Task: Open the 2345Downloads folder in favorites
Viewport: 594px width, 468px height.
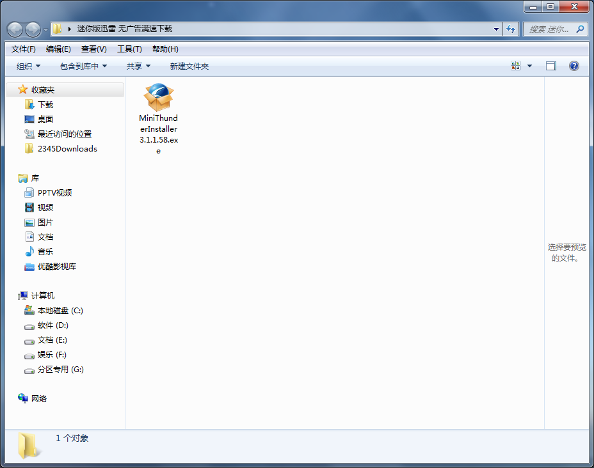Action: pyautogui.click(x=67, y=148)
